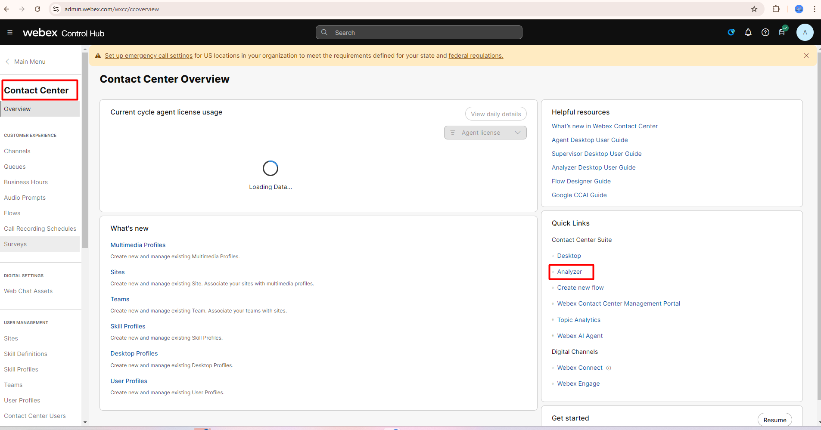The image size is (821, 430).
Task: Select Overview in the sidebar
Action: (40, 109)
